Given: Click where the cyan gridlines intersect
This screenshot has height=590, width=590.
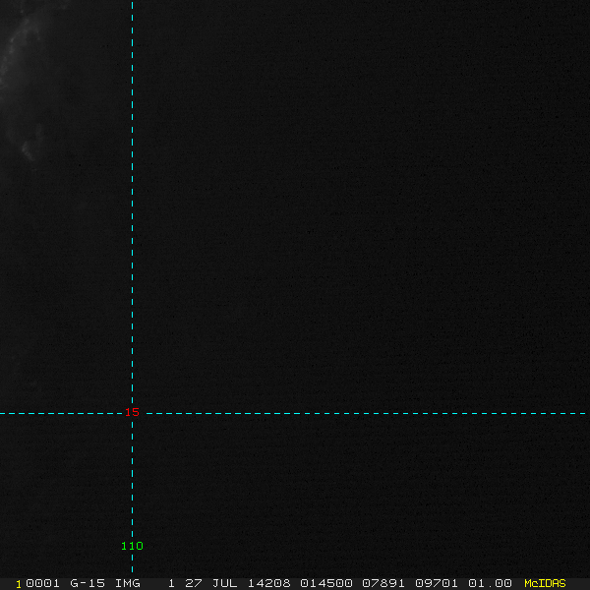Looking at the screenshot, I should (x=132, y=413).
